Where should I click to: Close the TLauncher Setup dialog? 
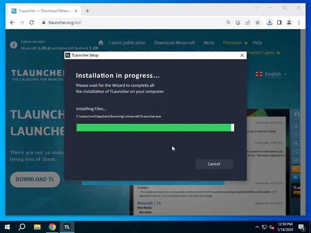point(242,55)
